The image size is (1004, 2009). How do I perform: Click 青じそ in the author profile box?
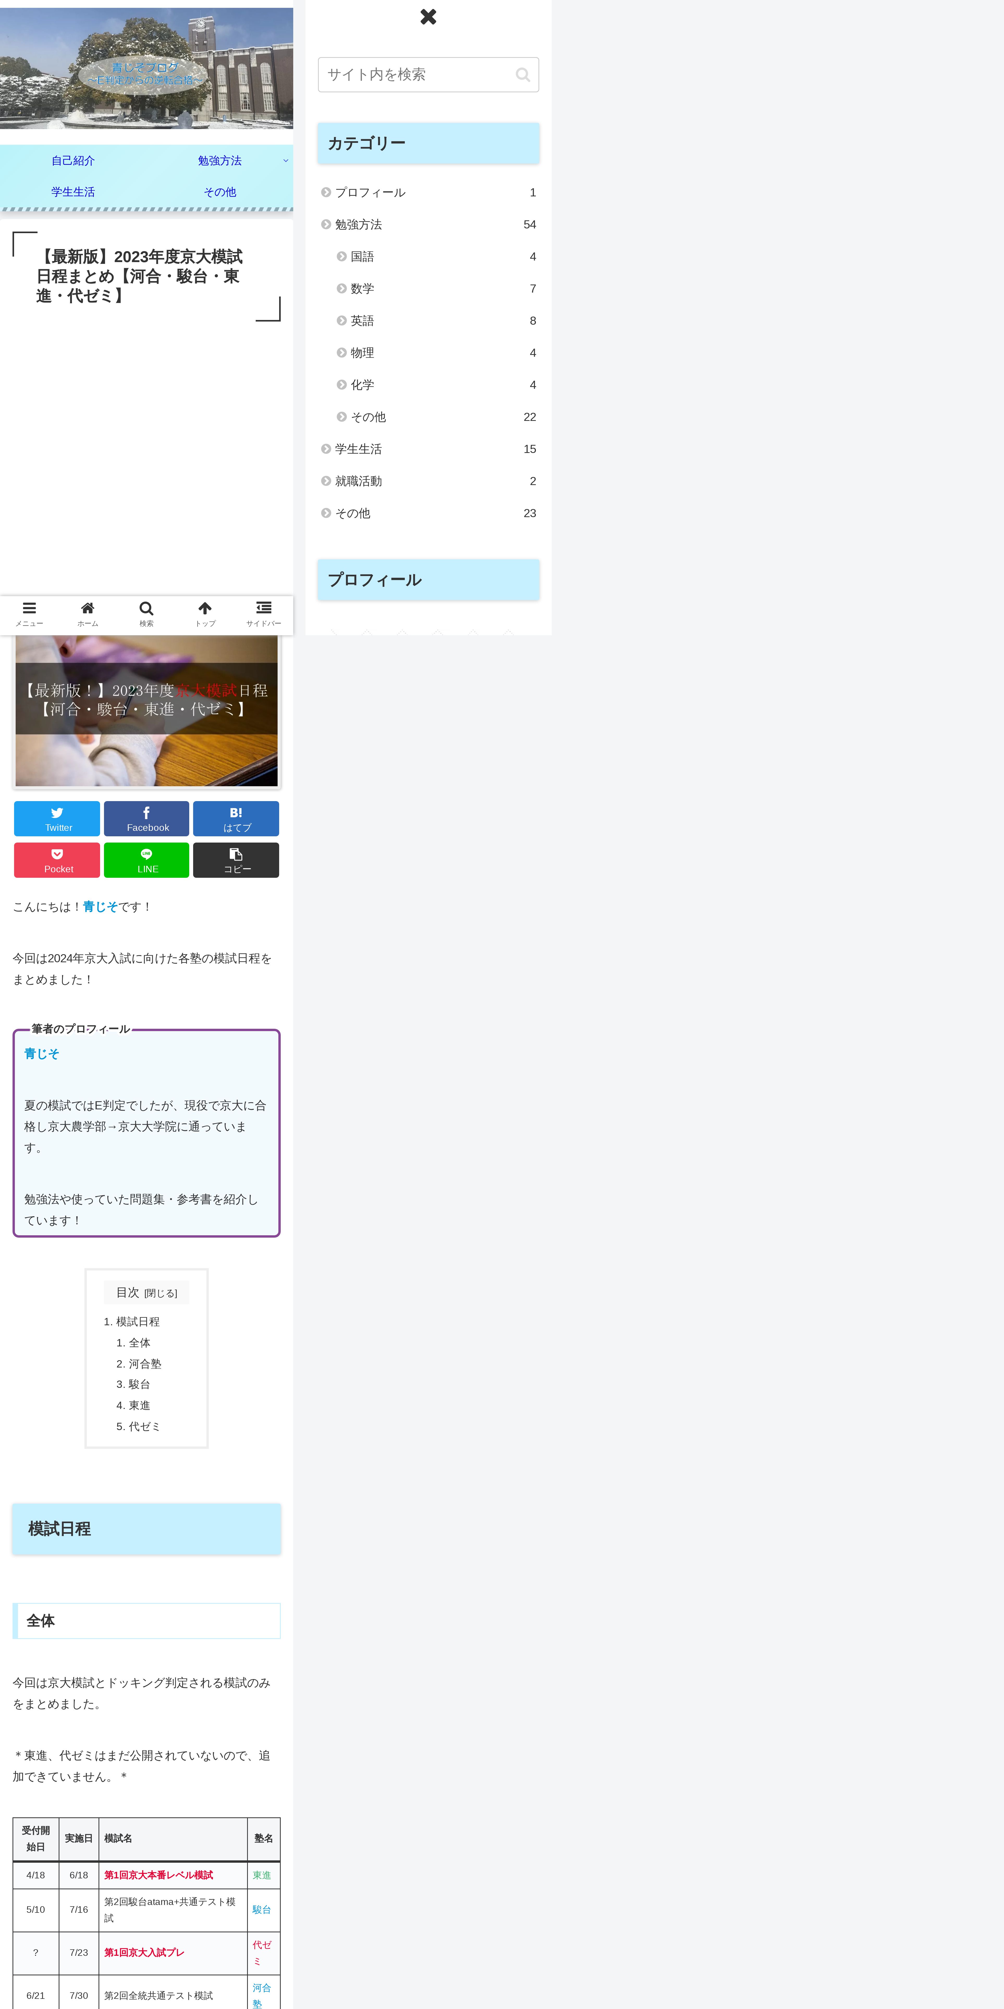(x=41, y=1054)
